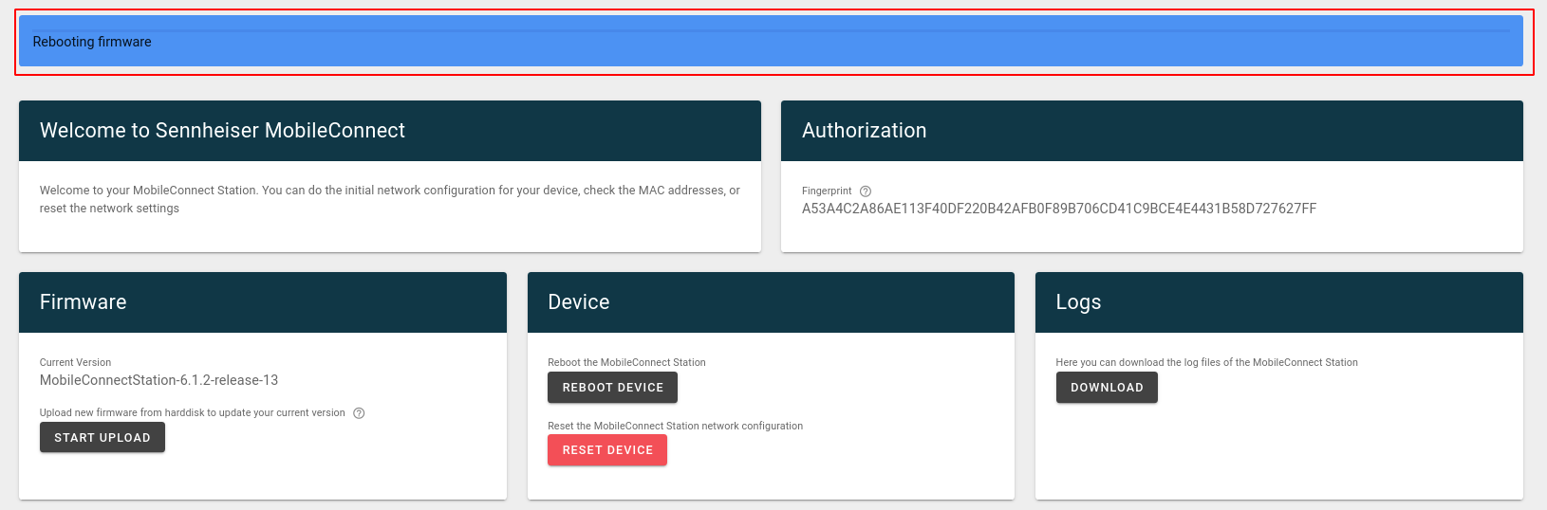Select the MobileConnectStation-6.1.2-release-13 version text
The width and height of the screenshot is (1547, 510).
tap(158, 380)
